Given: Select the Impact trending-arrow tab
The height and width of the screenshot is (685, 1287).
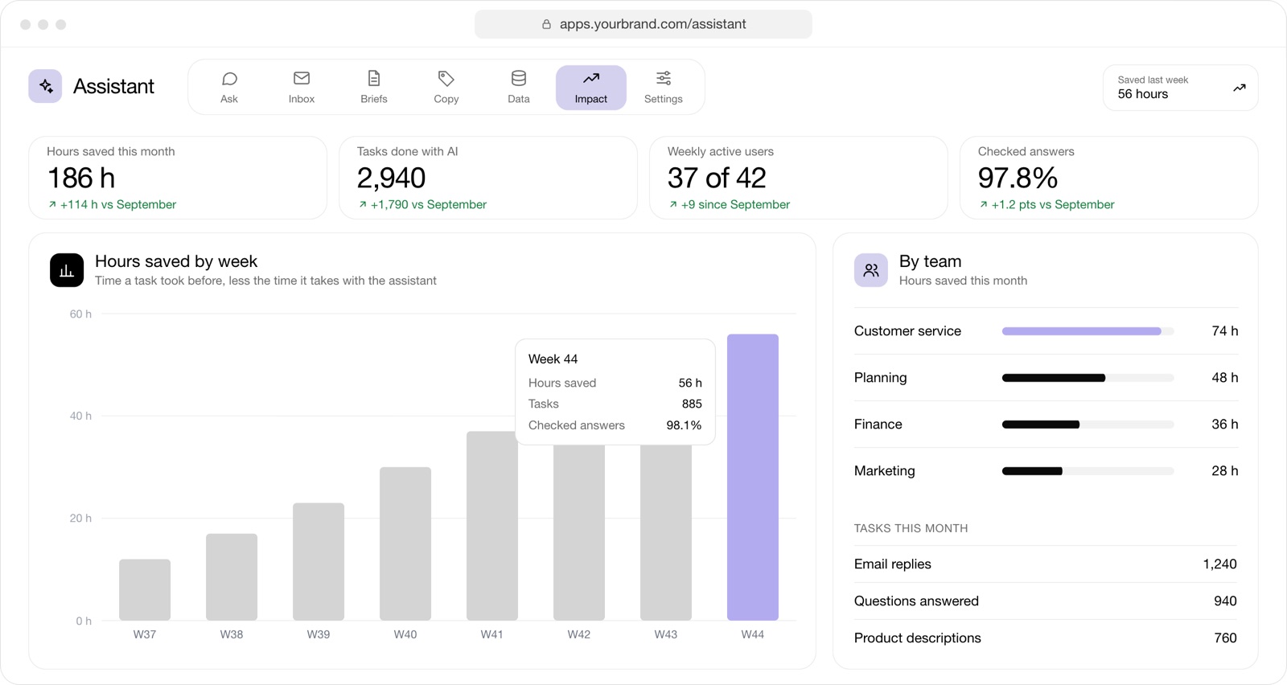Looking at the screenshot, I should pyautogui.click(x=591, y=88).
